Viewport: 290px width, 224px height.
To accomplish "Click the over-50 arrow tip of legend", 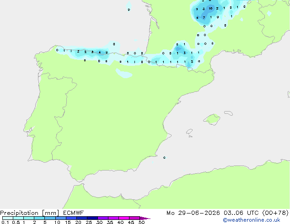I will point(145,218).
